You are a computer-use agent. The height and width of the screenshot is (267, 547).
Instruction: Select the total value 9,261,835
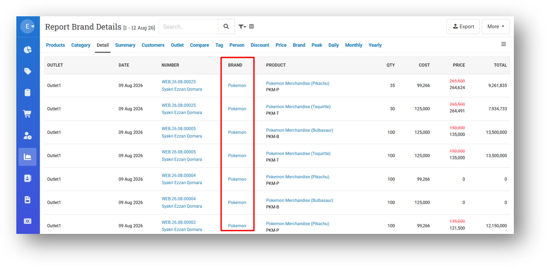click(498, 86)
